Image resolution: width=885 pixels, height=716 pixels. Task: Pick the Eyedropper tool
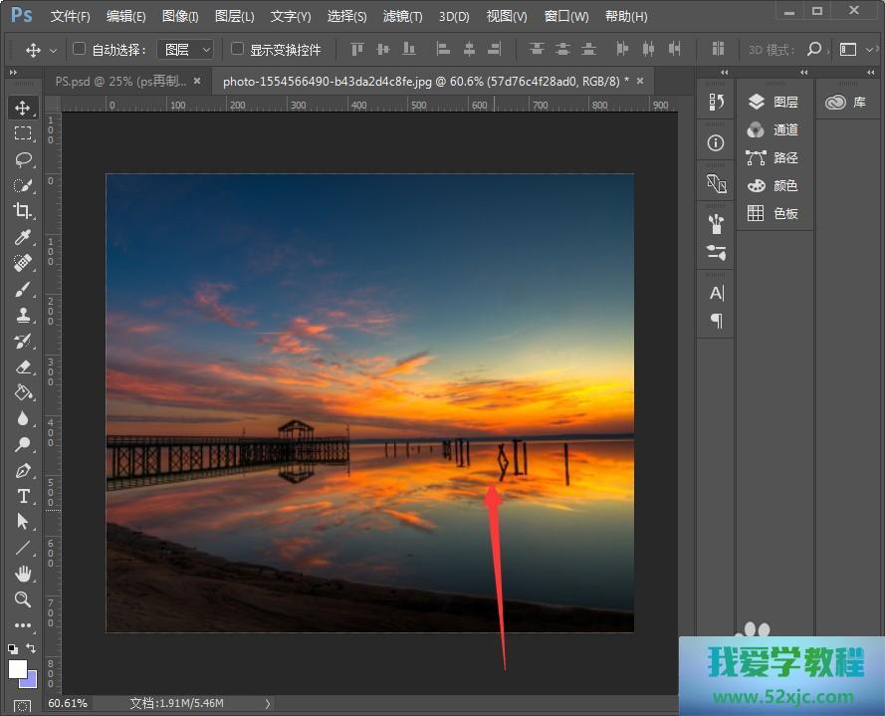(x=23, y=237)
